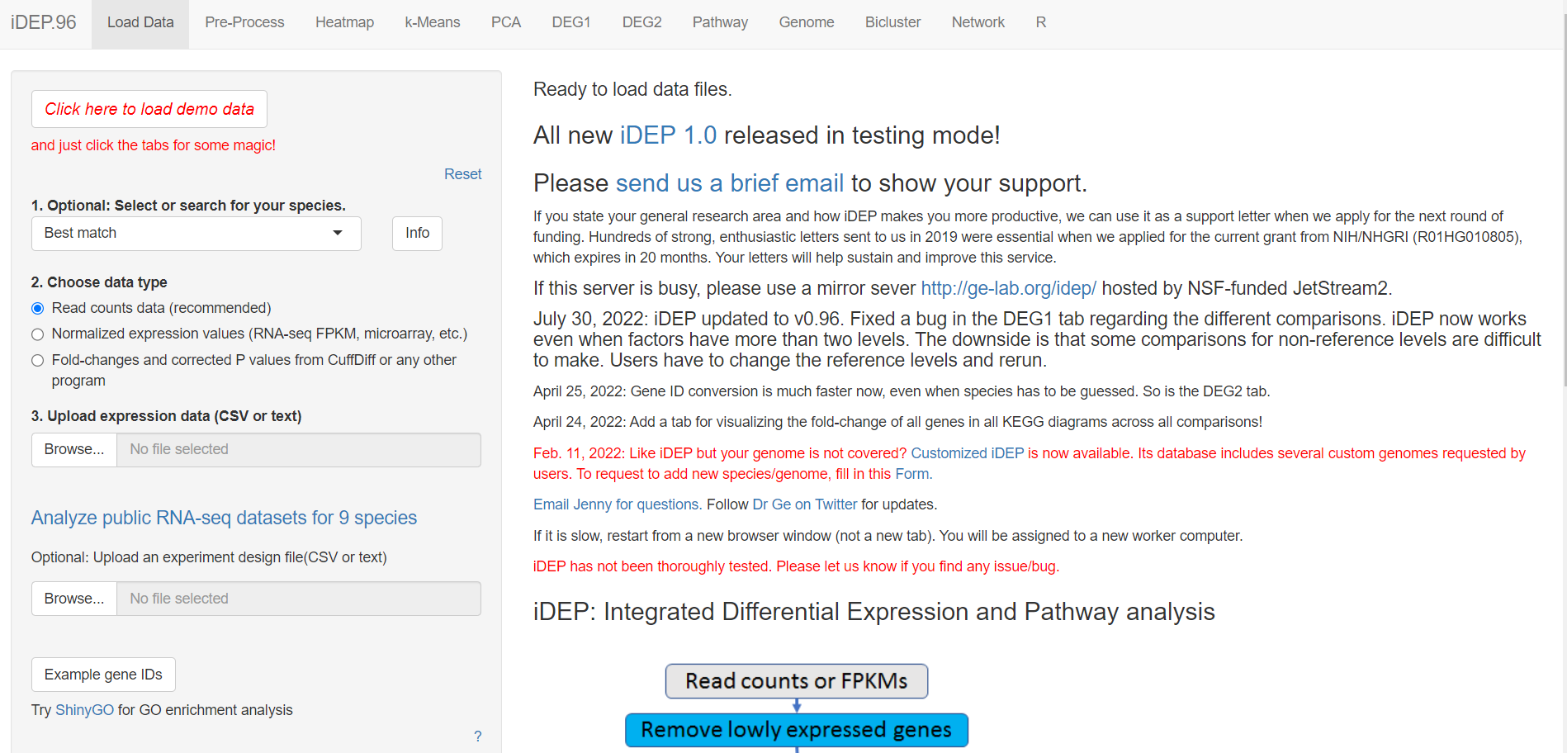The width and height of the screenshot is (1567, 753).
Task: Choose Normalized expression values option
Action: click(x=37, y=334)
